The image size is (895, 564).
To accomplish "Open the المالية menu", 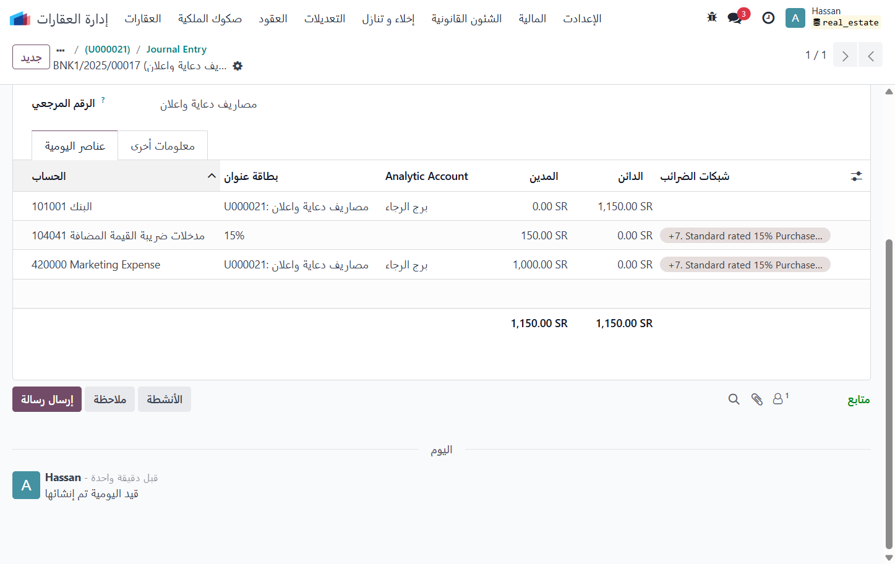I will (533, 19).
